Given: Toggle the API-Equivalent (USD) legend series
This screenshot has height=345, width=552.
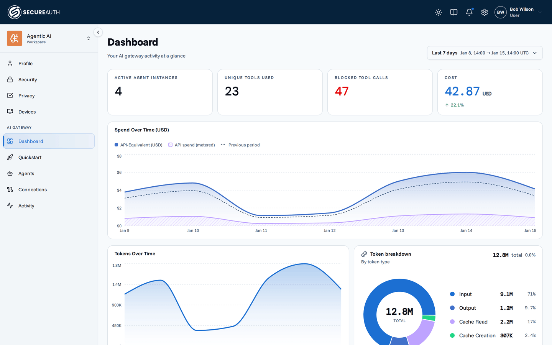Looking at the screenshot, I should pos(138,145).
